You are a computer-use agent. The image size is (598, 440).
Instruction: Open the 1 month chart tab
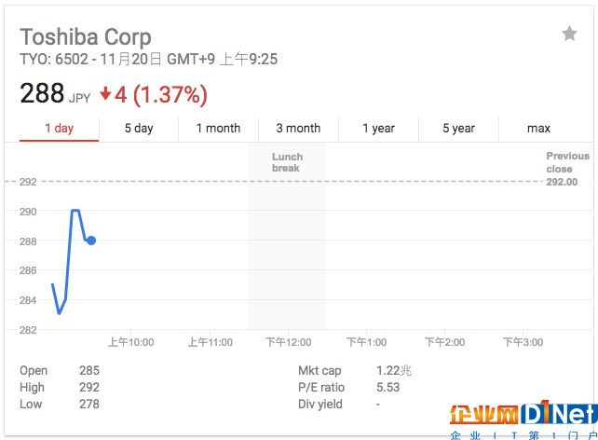(x=219, y=129)
